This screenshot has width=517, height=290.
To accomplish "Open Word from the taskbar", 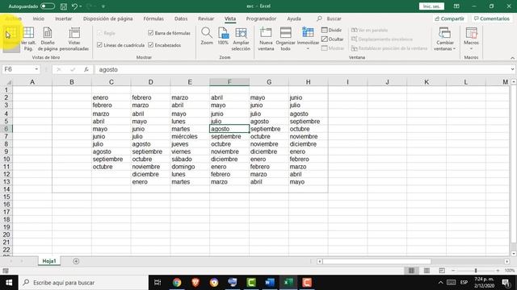I will (270, 283).
